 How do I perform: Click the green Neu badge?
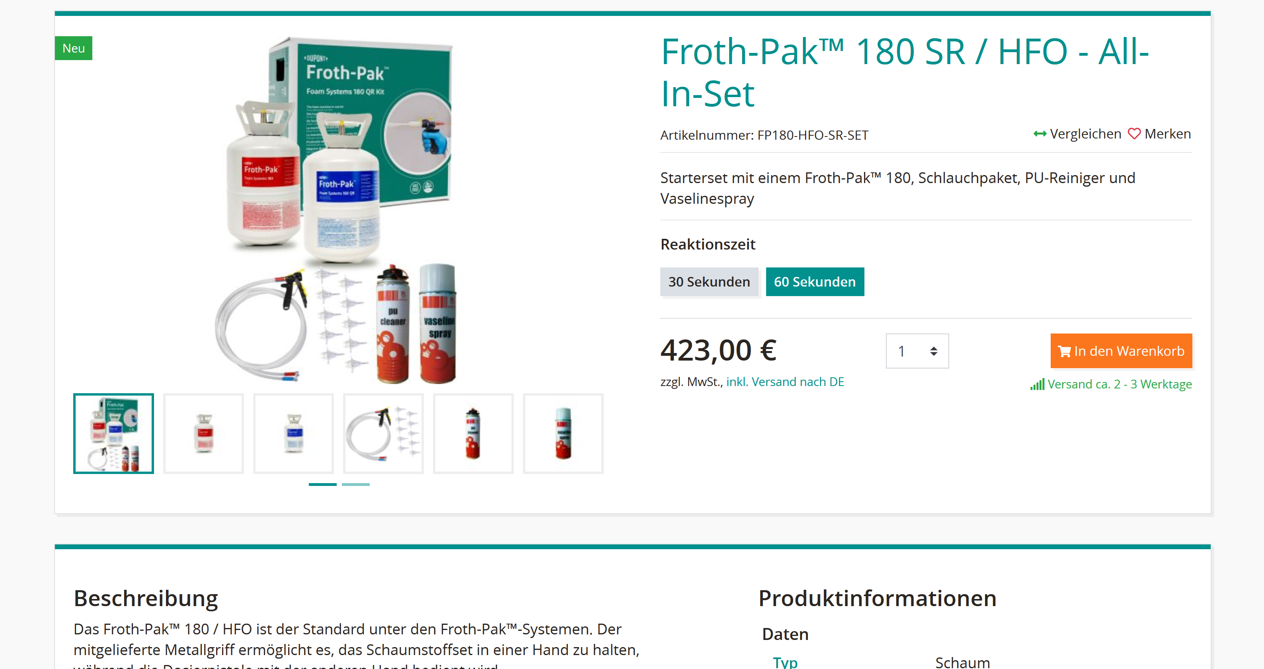tap(74, 48)
